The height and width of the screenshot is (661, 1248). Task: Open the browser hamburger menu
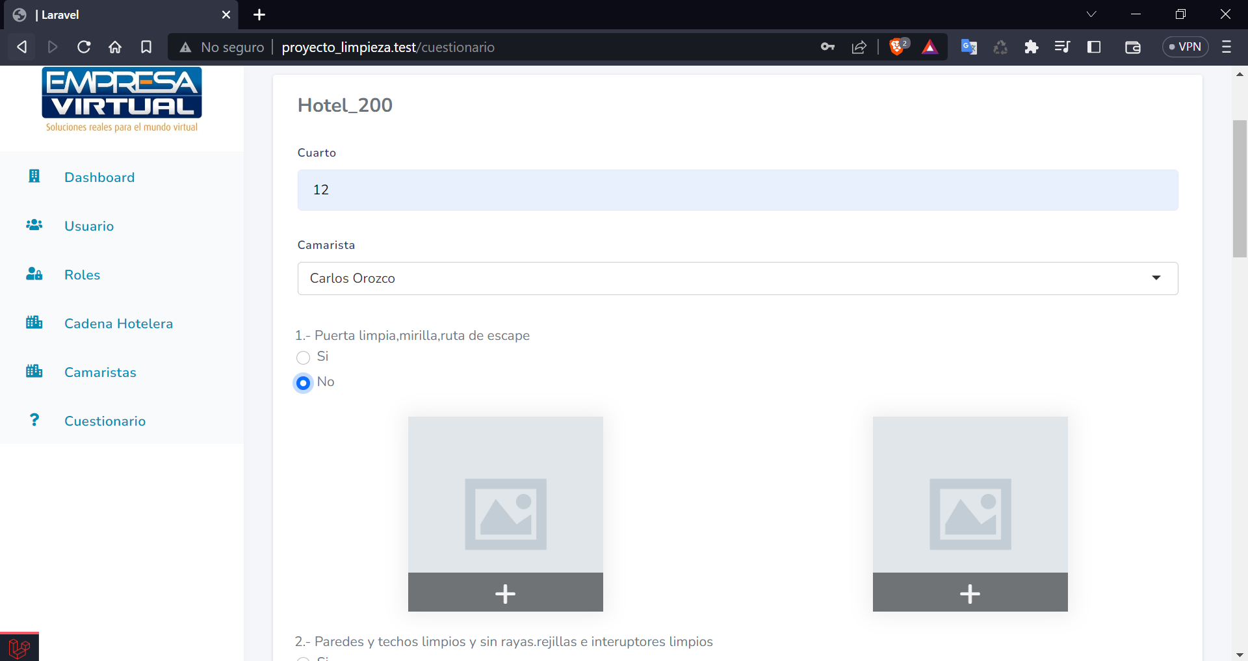pos(1227,47)
